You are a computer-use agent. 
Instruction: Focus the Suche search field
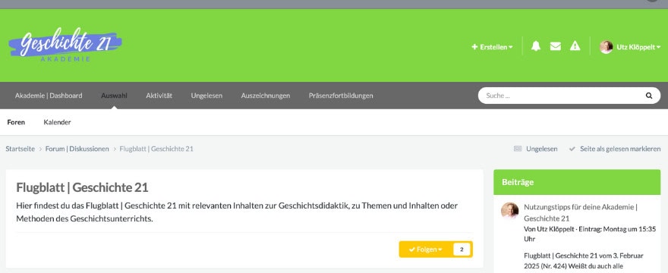pos(562,96)
